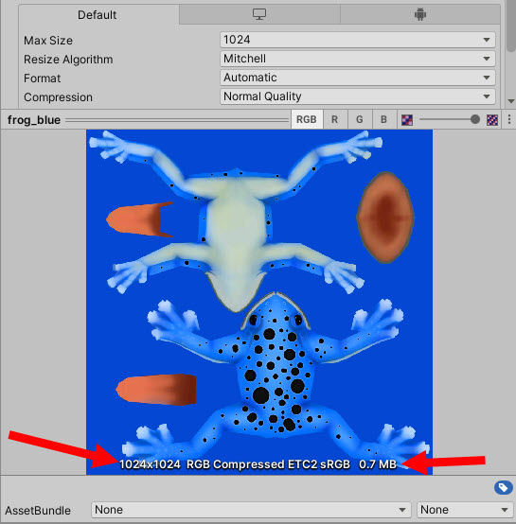Click the Max Size label

click(x=48, y=41)
